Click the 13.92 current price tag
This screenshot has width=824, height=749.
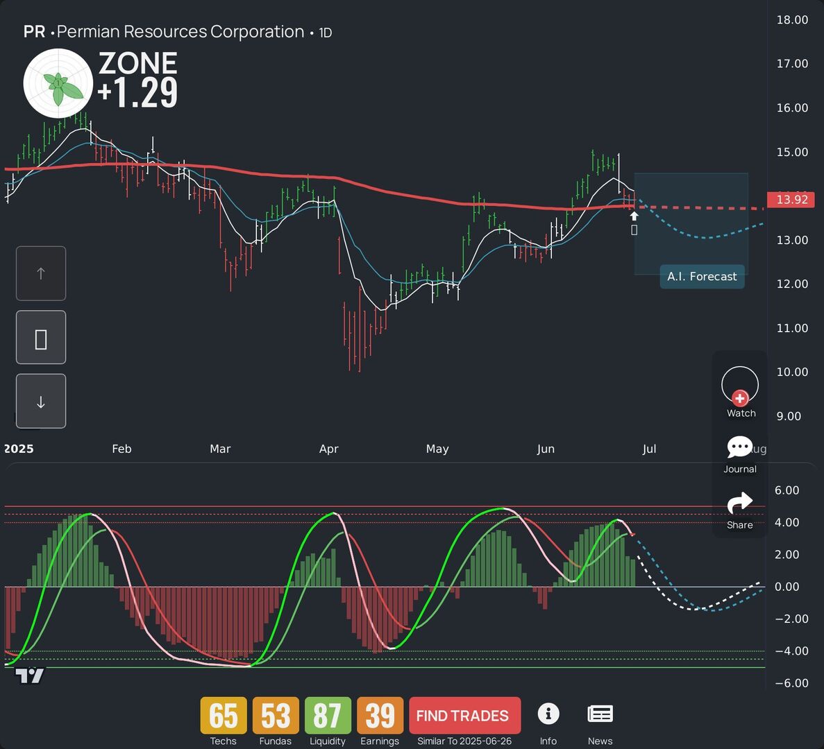click(791, 200)
